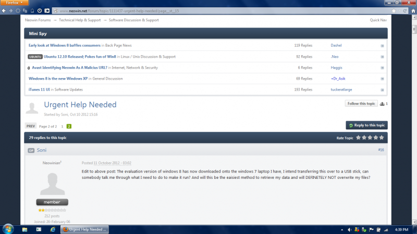This screenshot has width=417, height=234.
Task: Click the topic starter avatar beside title
Action: (x=32, y=108)
